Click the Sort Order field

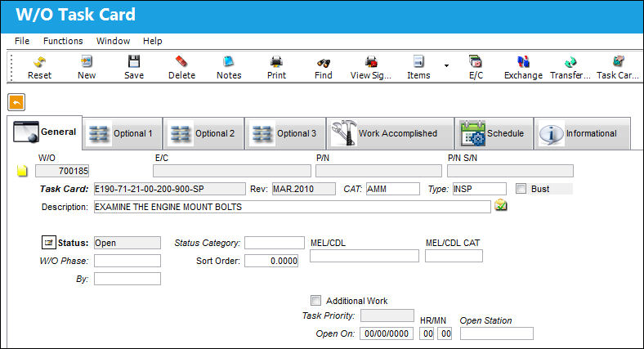tap(271, 261)
